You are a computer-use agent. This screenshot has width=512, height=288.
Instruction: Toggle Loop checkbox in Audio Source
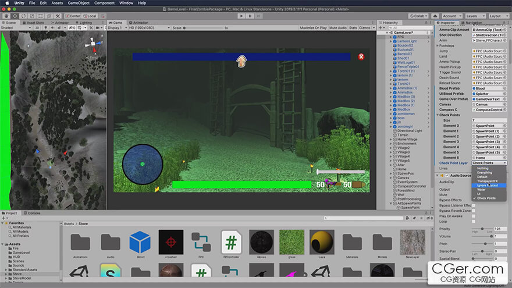(474, 222)
